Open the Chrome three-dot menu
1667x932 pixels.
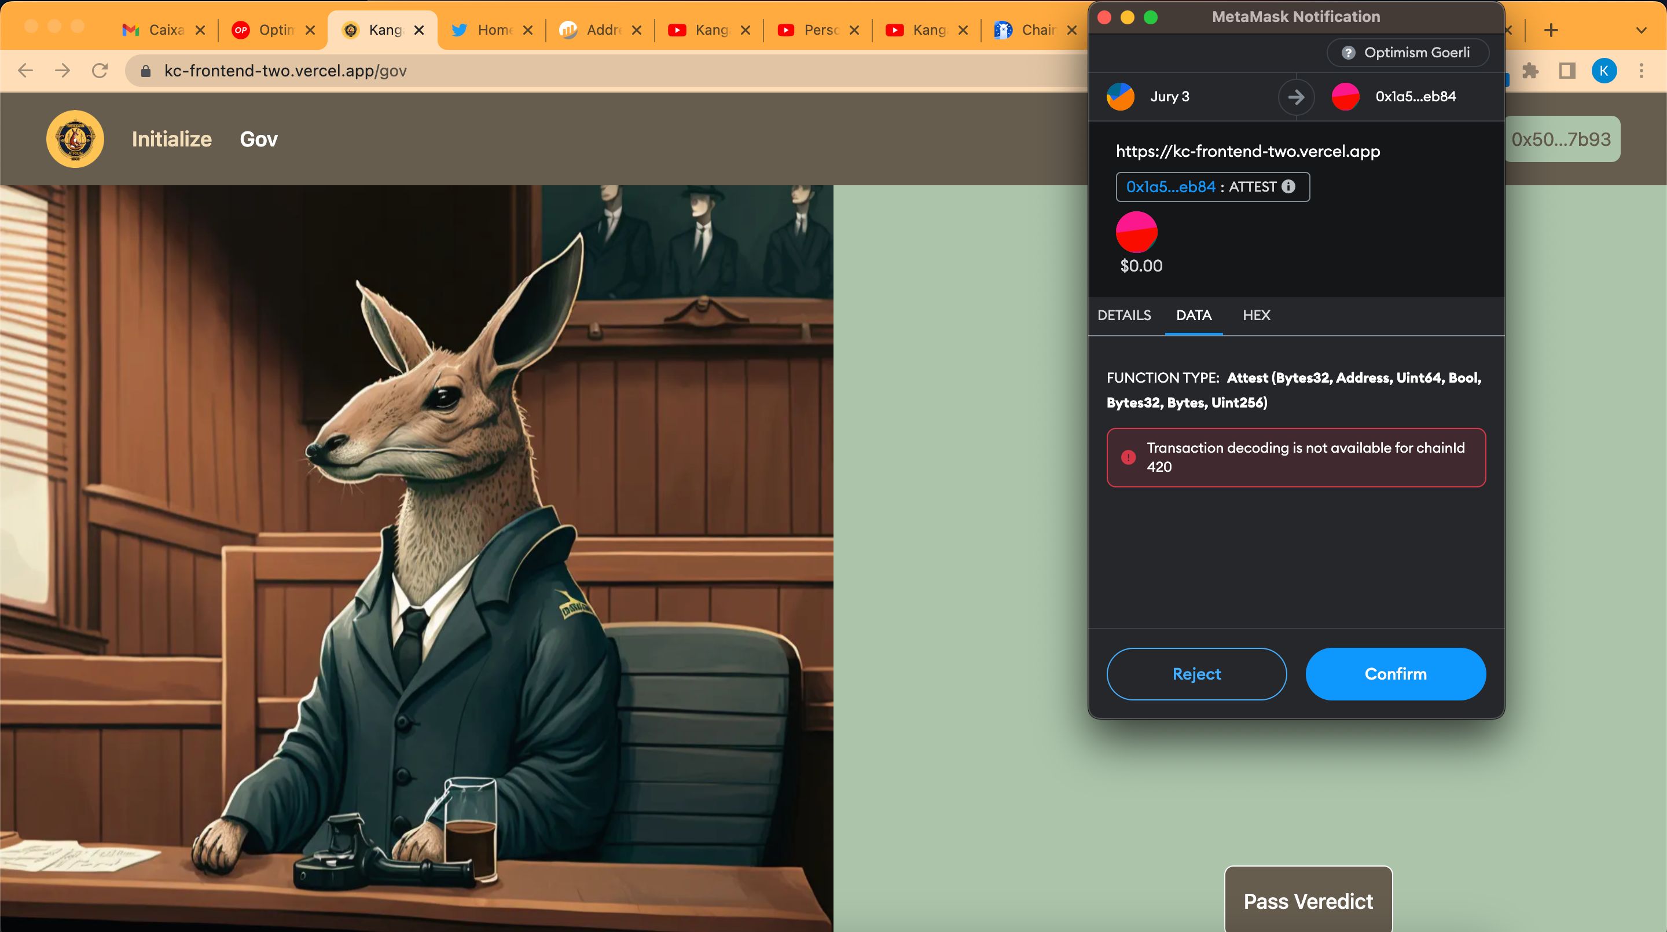(x=1641, y=71)
